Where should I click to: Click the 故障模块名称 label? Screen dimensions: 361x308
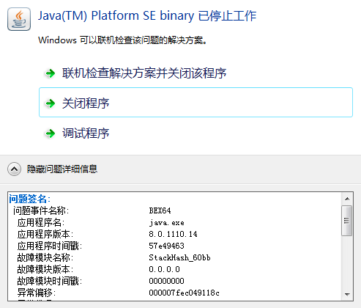tap(45, 257)
